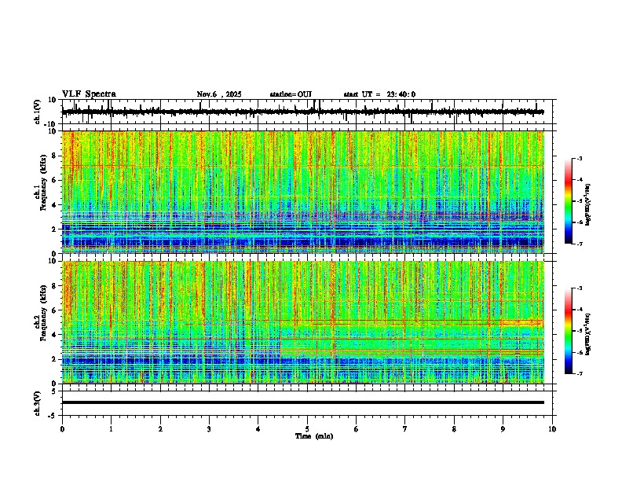Click the "station=OUI" header label
The width and height of the screenshot is (622, 481).
[x=291, y=94]
